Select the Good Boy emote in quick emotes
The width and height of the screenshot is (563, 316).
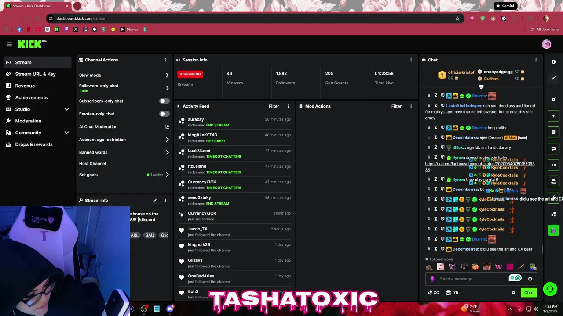[x=452, y=266]
